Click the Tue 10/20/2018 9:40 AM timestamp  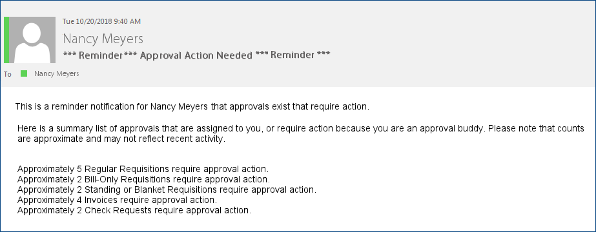101,21
